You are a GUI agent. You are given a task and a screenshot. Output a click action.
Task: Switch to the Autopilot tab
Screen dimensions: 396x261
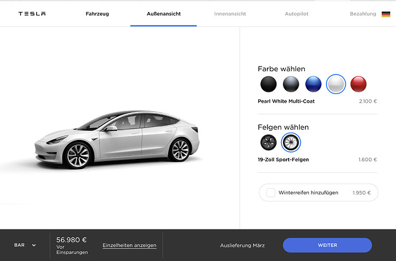point(297,14)
